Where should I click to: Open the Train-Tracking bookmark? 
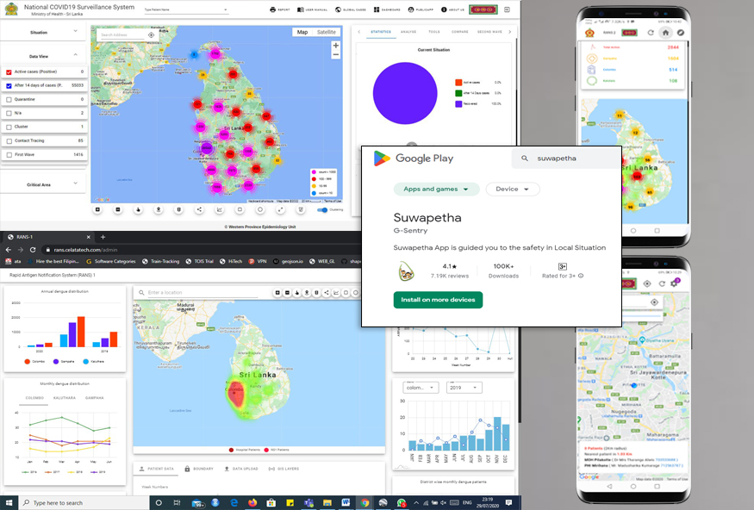(x=161, y=262)
